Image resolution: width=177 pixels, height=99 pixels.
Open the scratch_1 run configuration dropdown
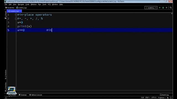[151, 8]
